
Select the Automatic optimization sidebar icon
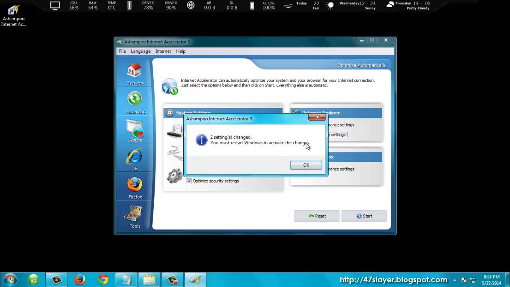pos(135,103)
